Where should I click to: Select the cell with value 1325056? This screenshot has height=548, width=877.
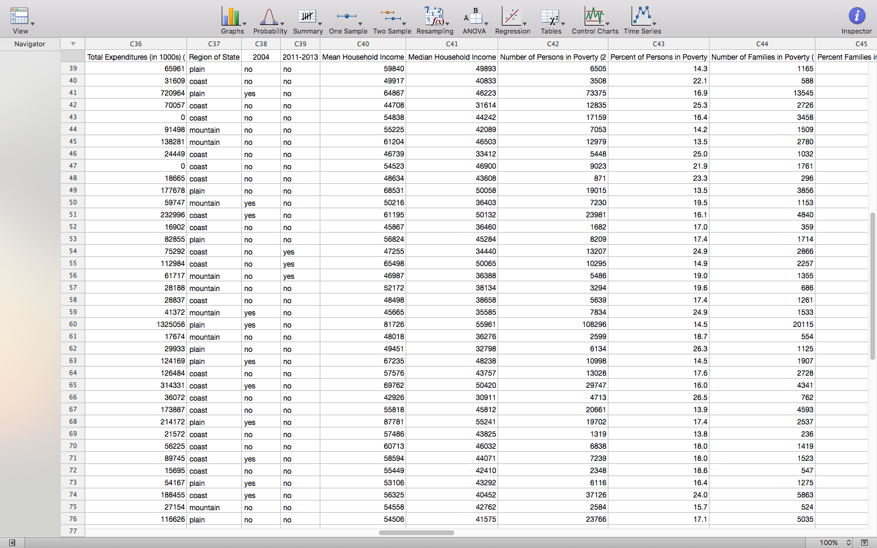pos(136,325)
